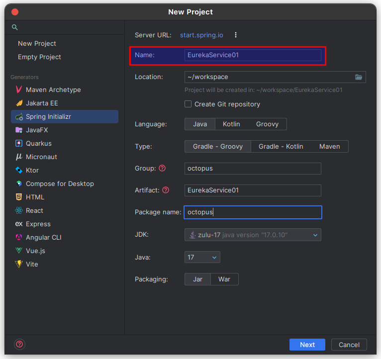Open the start.spring.io server link

click(201, 35)
